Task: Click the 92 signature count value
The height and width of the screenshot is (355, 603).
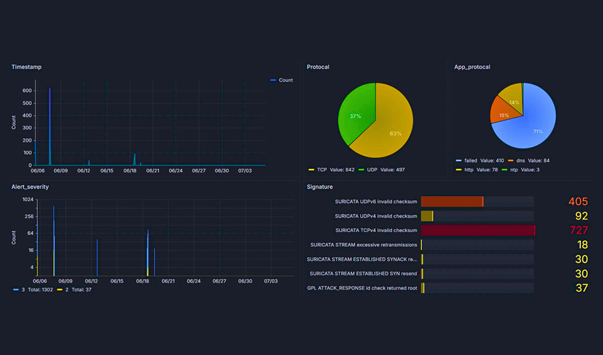Action: click(581, 216)
